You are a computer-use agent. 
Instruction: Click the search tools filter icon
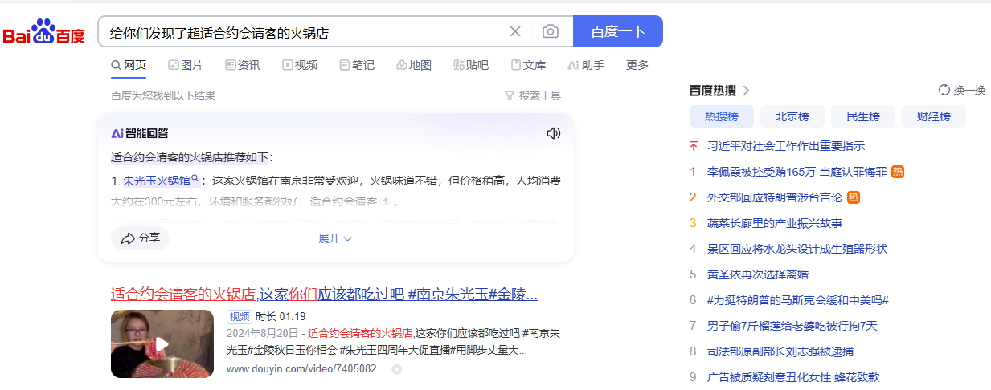(x=509, y=95)
